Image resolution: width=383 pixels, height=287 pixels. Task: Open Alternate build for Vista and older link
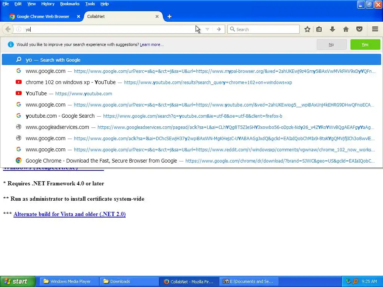click(70, 214)
